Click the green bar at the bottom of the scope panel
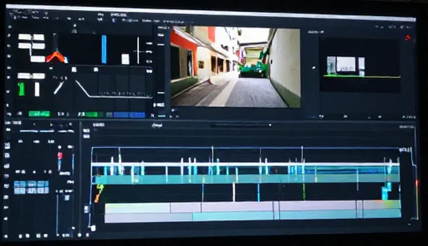Viewport: 428px width, 246px height. [x=39, y=114]
